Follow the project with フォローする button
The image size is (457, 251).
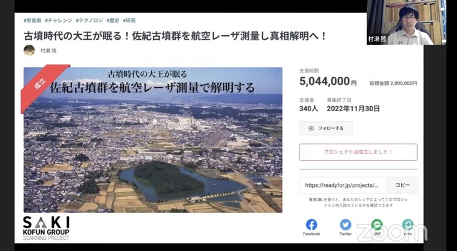[x=326, y=128]
